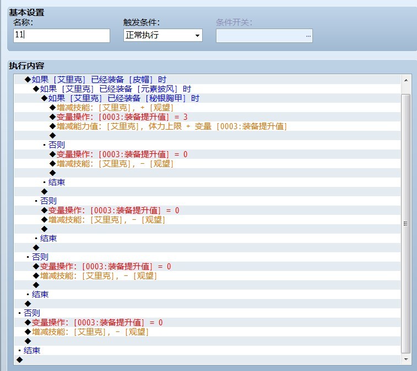This screenshot has width=417, height=371.
Task: Select the 变量操作 = 0 line right after first 否则
Action: [x=207, y=154]
